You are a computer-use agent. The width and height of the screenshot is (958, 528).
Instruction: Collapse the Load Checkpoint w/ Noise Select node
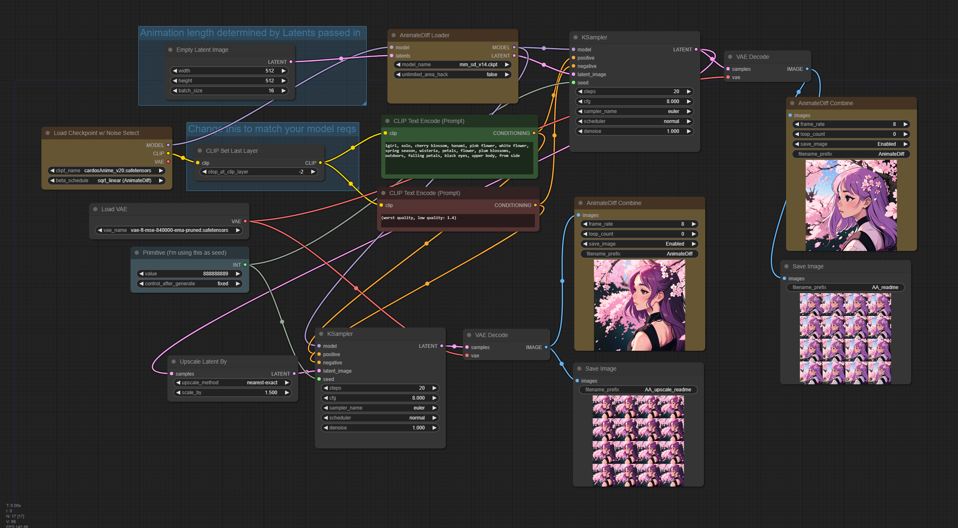coord(47,133)
